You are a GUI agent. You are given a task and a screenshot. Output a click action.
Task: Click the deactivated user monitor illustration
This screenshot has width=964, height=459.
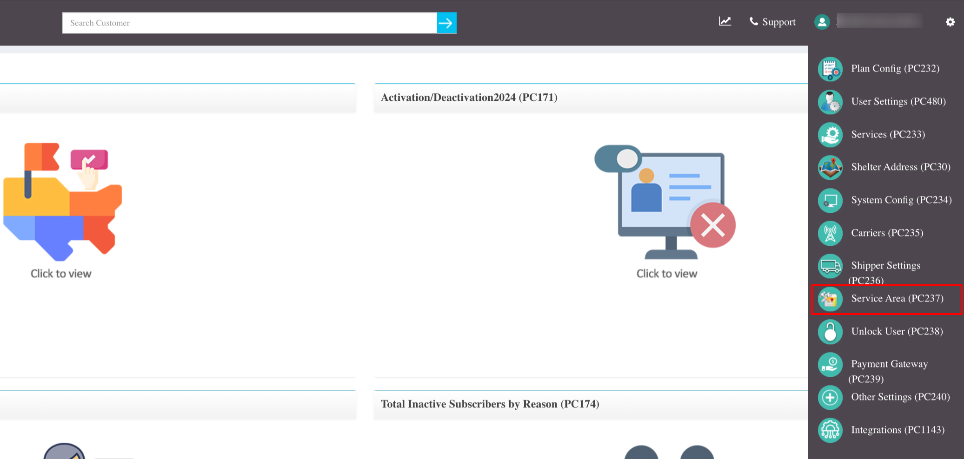(665, 202)
